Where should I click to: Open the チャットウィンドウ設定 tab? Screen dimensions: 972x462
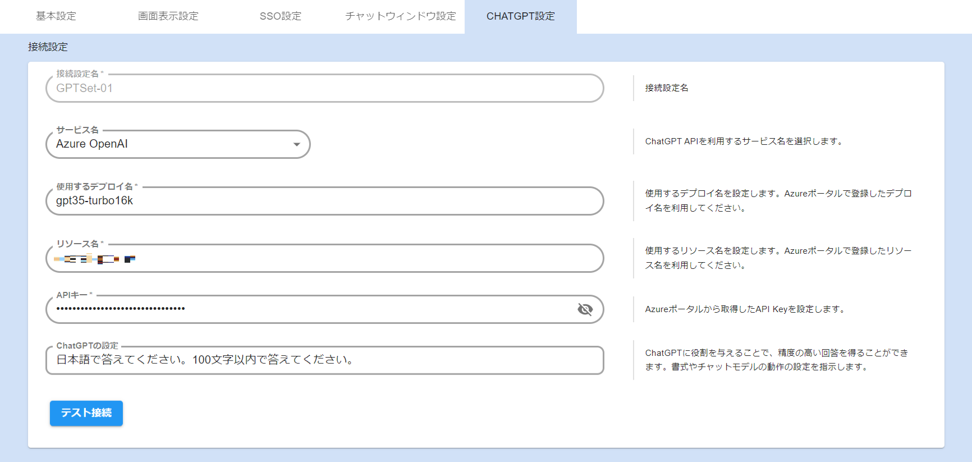[x=401, y=16]
